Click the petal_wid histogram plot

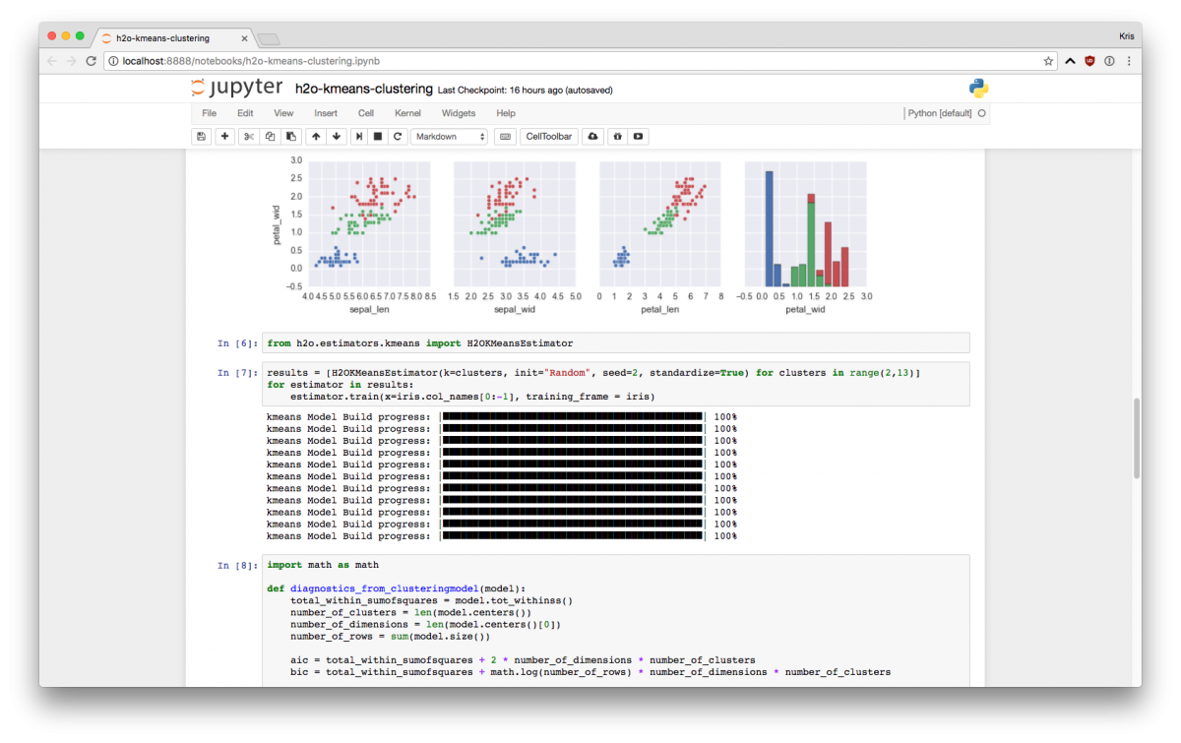(x=805, y=223)
